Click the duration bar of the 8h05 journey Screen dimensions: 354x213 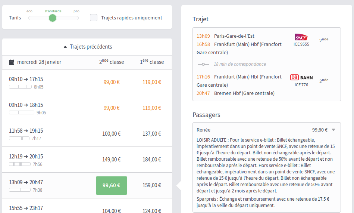point(21,87)
